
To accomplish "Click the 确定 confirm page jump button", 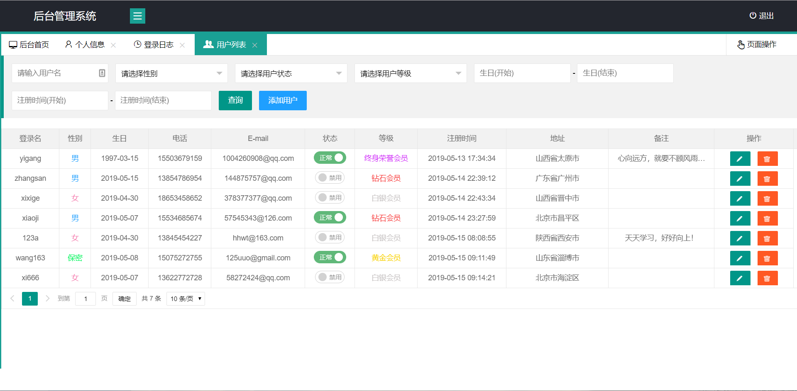I will pos(125,299).
